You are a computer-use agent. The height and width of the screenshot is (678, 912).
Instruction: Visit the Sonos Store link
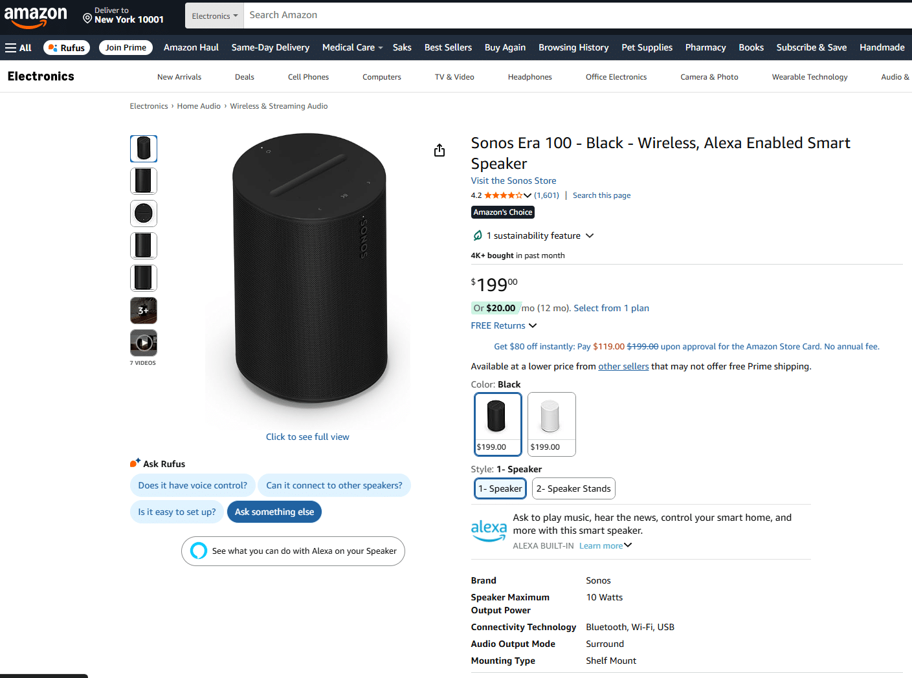[x=513, y=180]
